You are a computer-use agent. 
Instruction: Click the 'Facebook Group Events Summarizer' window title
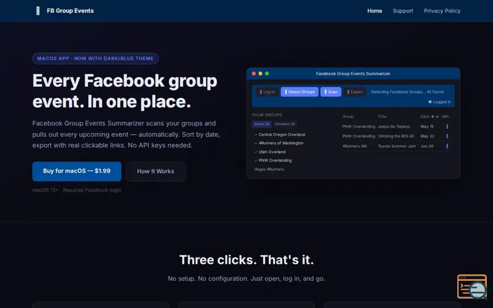coord(353,73)
